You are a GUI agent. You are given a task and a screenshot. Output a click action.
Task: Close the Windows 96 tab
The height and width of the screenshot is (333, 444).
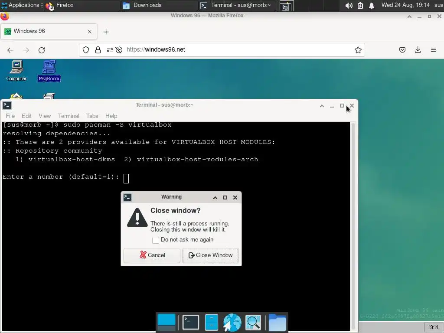[x=90, y=32]
